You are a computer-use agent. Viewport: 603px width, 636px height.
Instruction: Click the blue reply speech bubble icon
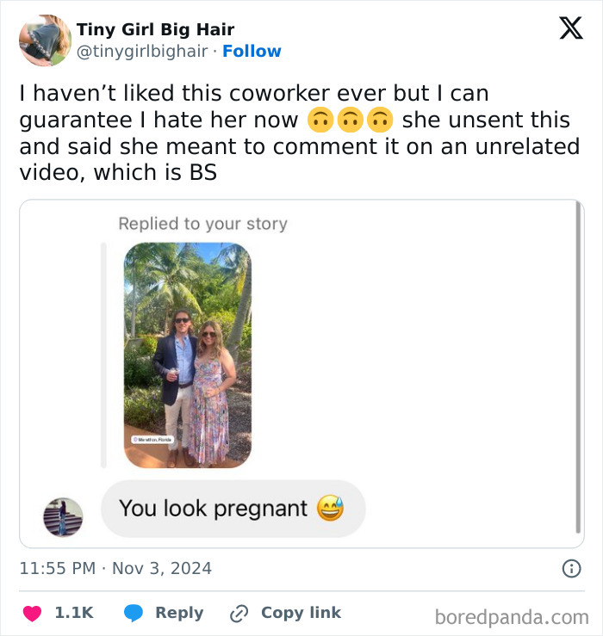tap(133, 613)
